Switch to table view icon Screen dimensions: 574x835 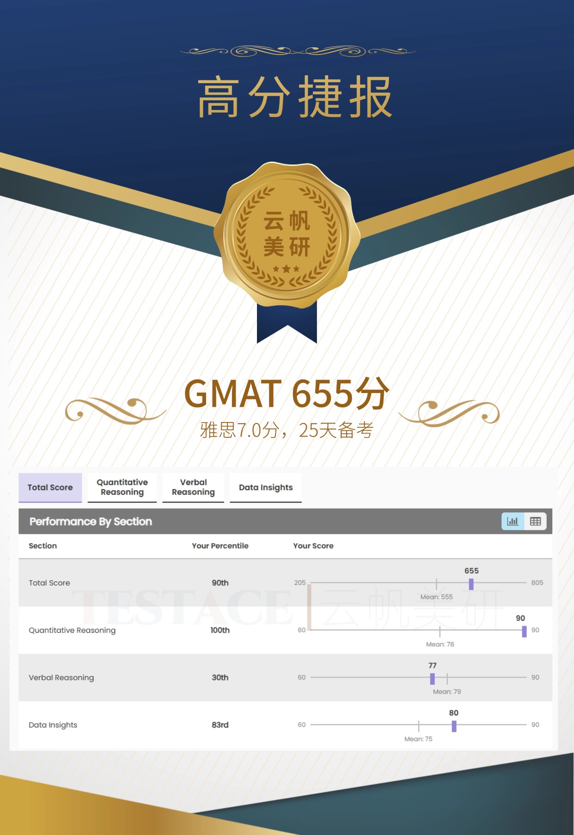(536, 521)
